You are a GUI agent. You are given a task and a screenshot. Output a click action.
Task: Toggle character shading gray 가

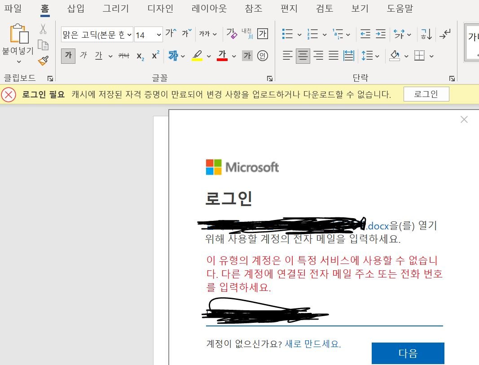(247, 56)
